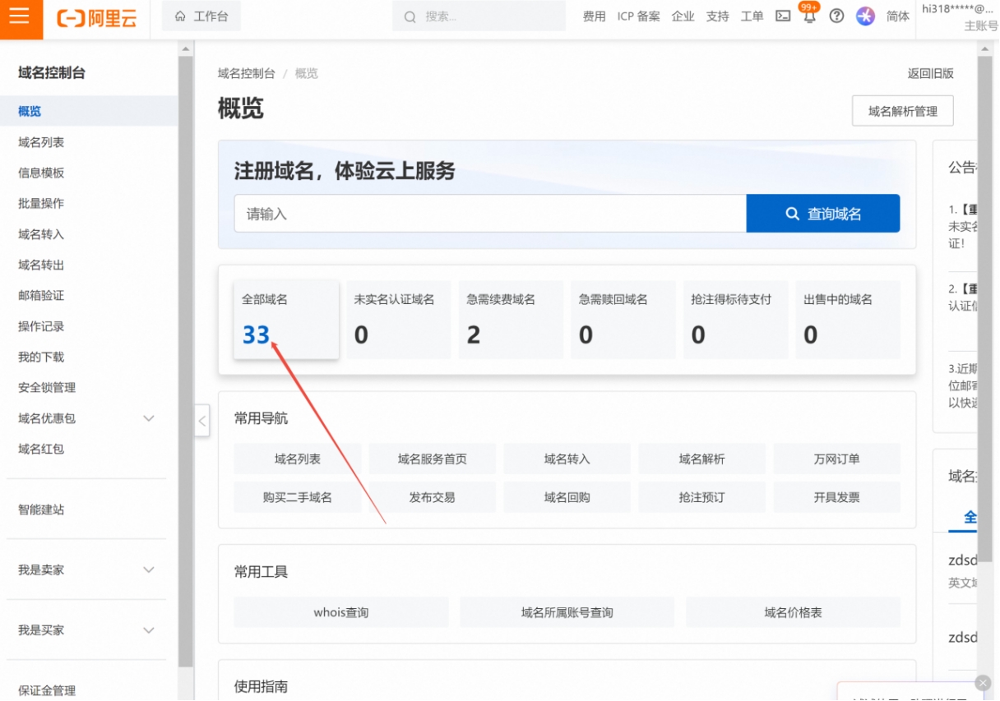Expand the 域名优惠包 submenu
Image resolution: width=1000 pixels, height=701 pixels.
pos(149,418)
